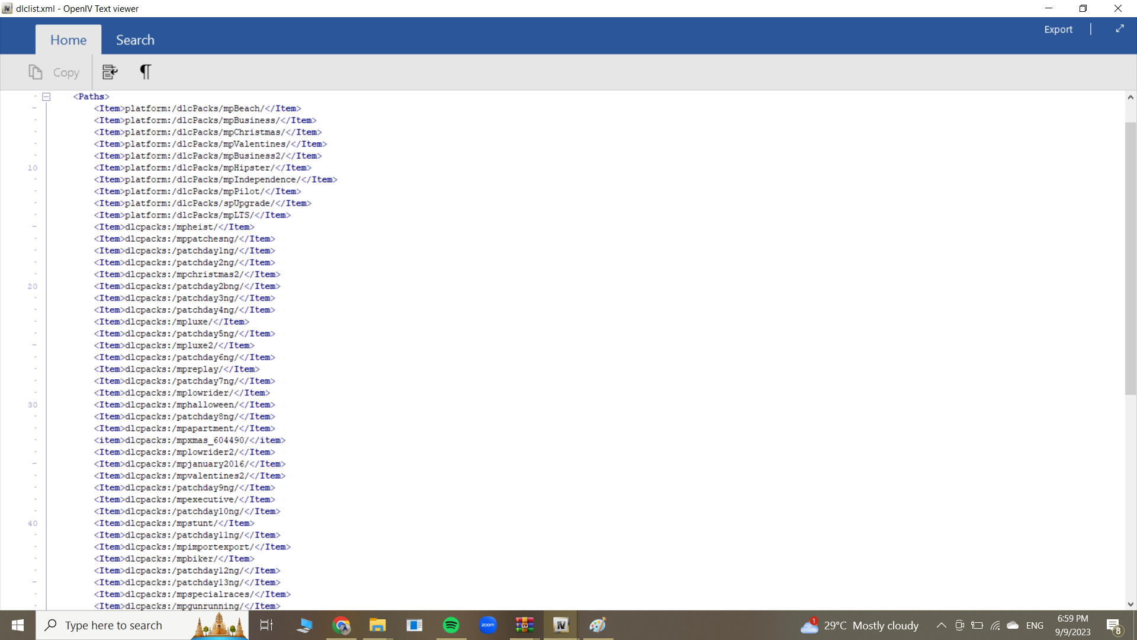Click scrollbar down arrow

coord(1130,604)
